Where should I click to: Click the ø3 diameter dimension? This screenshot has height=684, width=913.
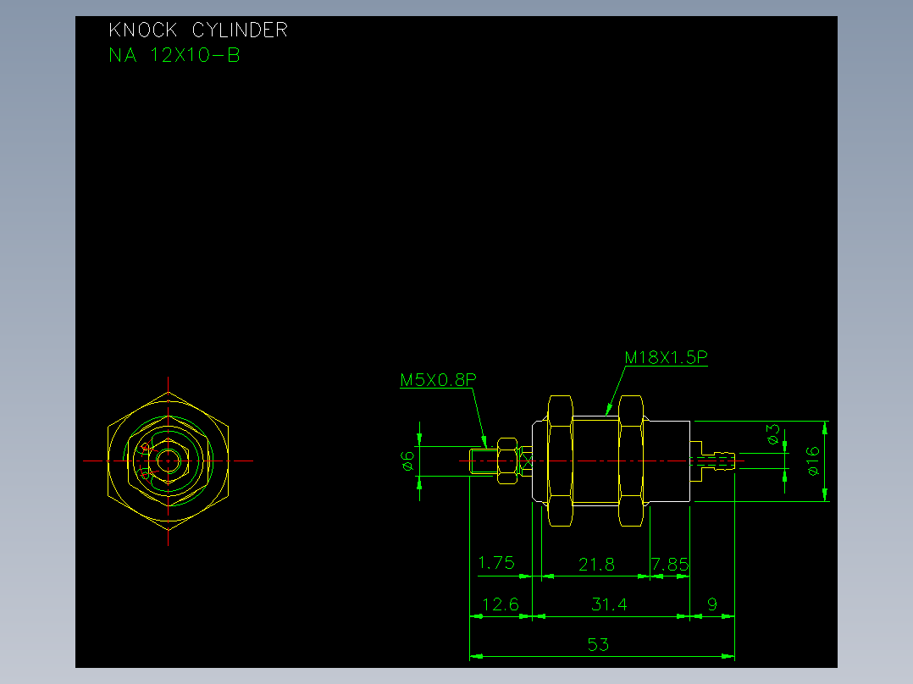coord(772,433)
